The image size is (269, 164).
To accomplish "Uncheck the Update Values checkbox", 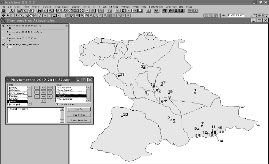I will pyautogui.click(x=57, y=104).
